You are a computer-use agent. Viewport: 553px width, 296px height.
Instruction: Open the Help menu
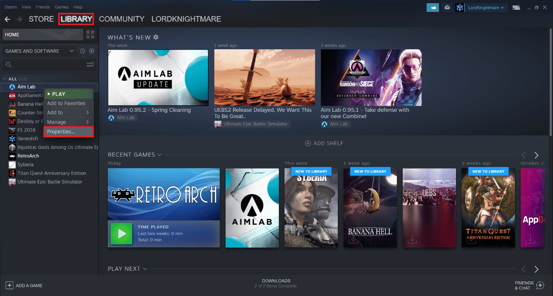tap(78, 7)
